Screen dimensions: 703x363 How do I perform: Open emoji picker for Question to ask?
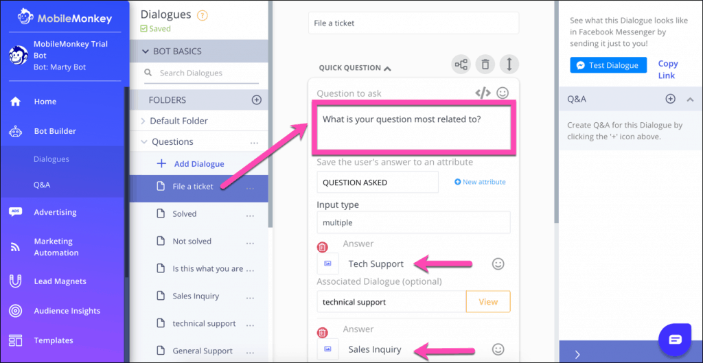click(503, 93)
